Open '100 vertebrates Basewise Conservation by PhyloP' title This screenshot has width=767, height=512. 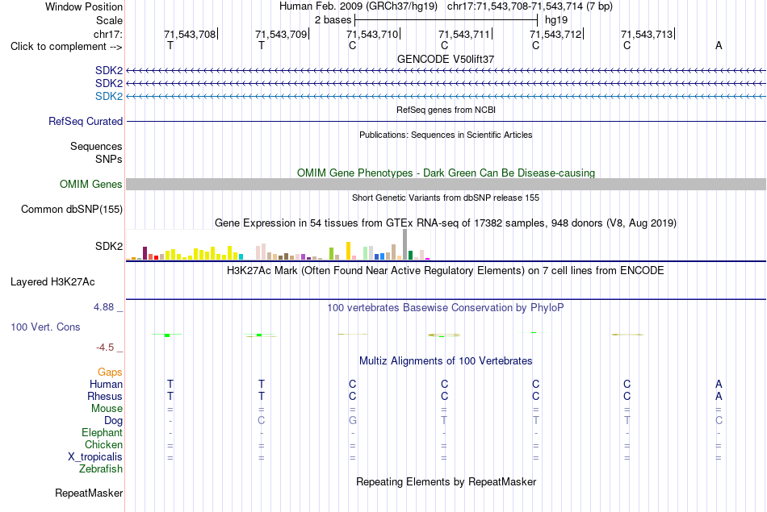(445, 308)
